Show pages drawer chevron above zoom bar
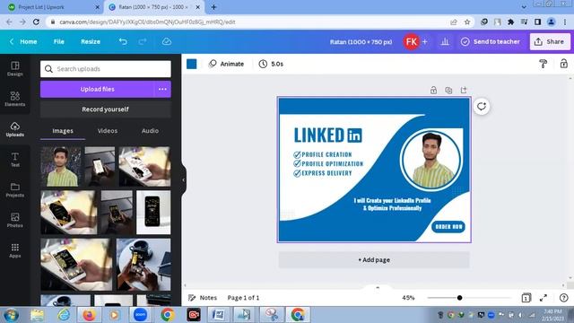574x323 pixels. [378, 287]
